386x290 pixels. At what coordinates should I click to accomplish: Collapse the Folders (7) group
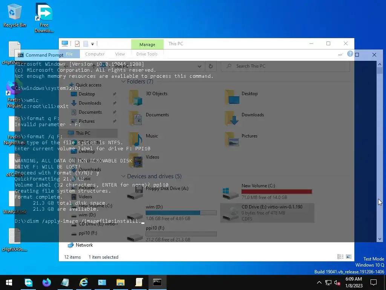[x=123, y=82]
